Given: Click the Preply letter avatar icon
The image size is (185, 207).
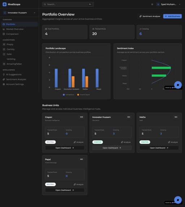Looking at the screenshot, I should click(4, 44).
